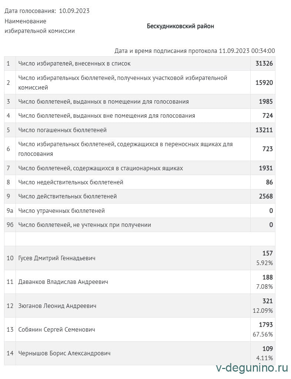Click the value 31326
The image size is (291, 379).
264,64
